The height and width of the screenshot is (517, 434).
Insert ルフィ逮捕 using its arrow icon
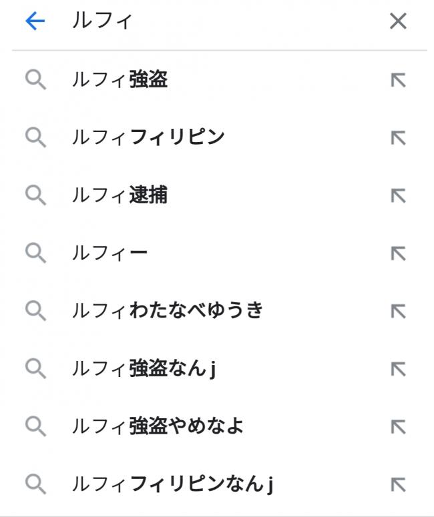tap(399, 196)
